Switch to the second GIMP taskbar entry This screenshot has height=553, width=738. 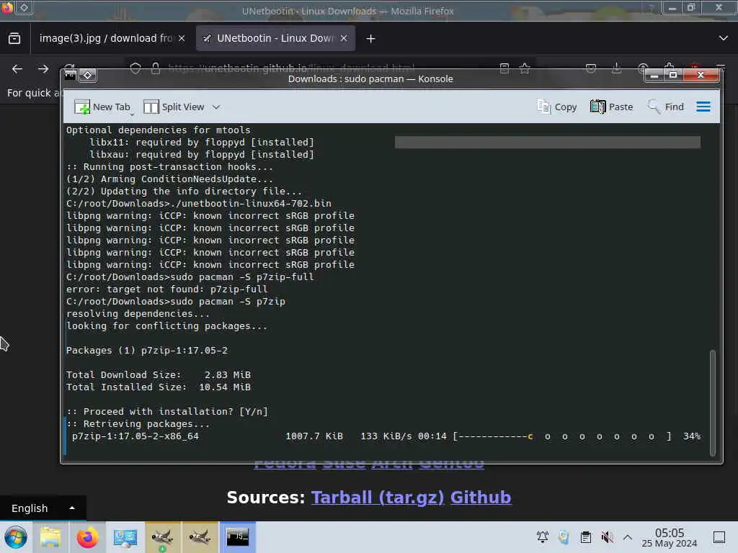[200, 537]
